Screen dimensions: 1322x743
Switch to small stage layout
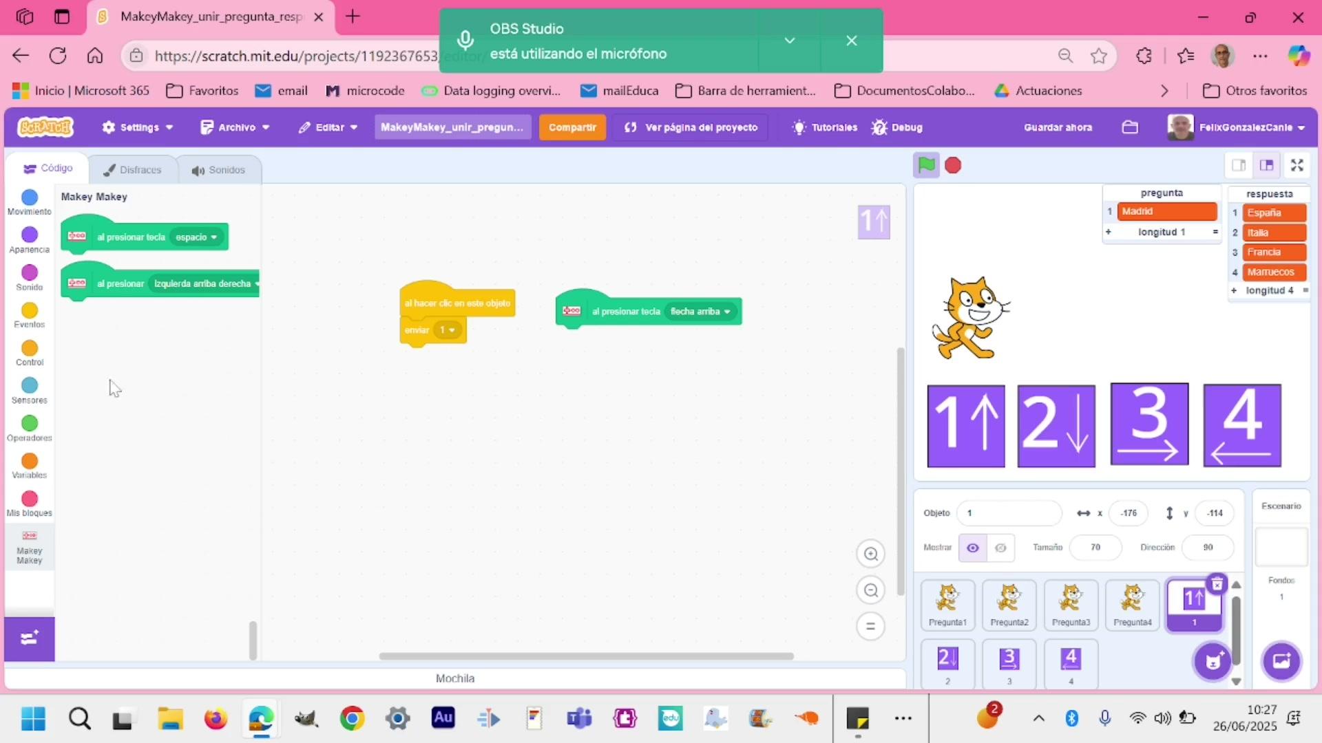pyautogui.click(x=1239, y=165)
